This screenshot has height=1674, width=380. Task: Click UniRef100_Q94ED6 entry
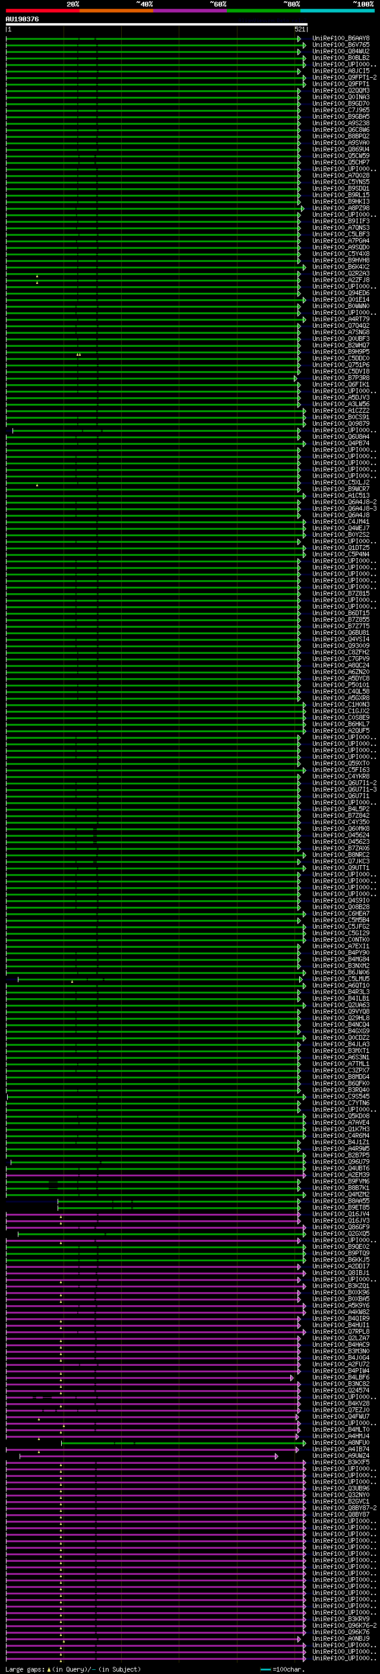coord(341,293)
